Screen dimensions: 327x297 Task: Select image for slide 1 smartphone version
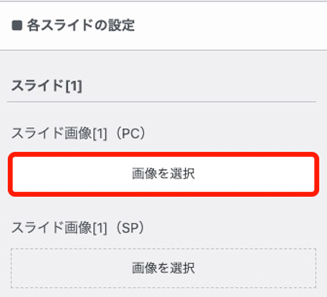coord(163,268)
